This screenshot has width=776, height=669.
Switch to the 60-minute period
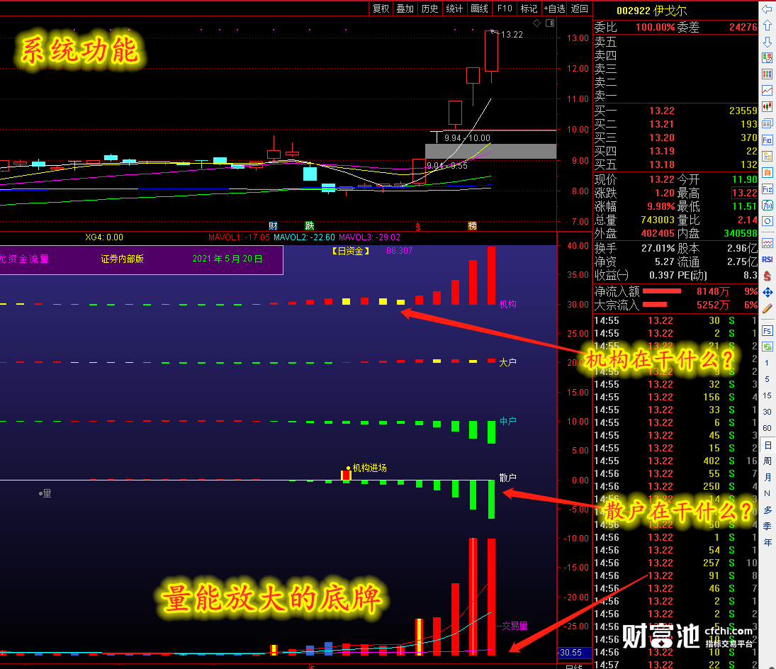tap(767, 428)
